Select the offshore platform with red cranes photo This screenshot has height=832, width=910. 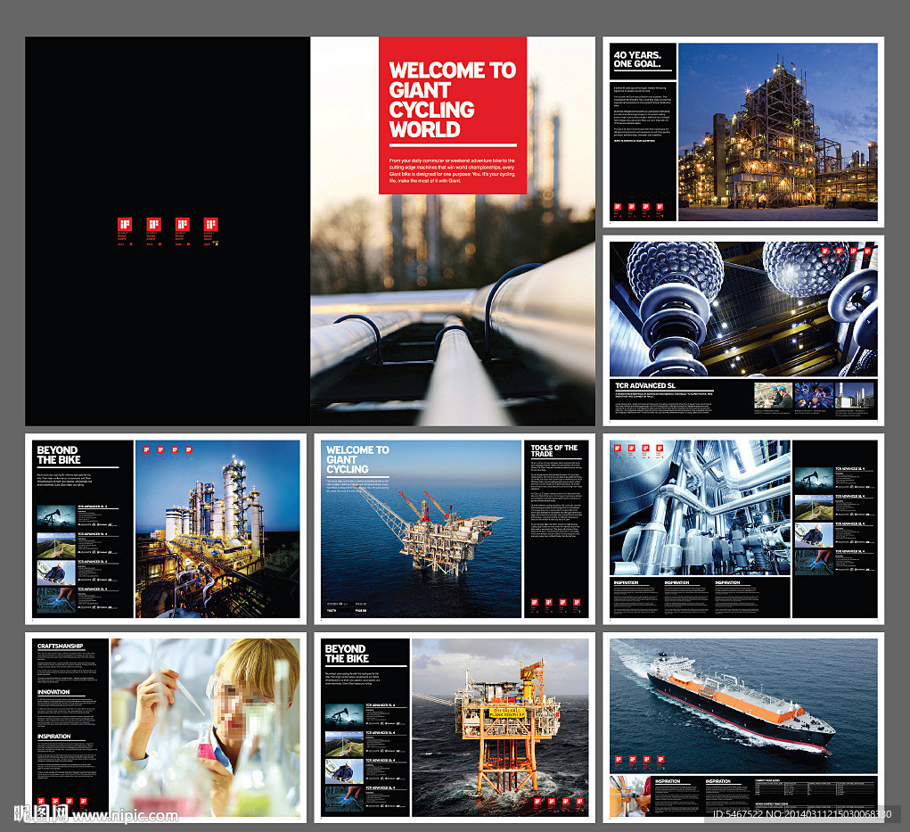pos(421,529)
